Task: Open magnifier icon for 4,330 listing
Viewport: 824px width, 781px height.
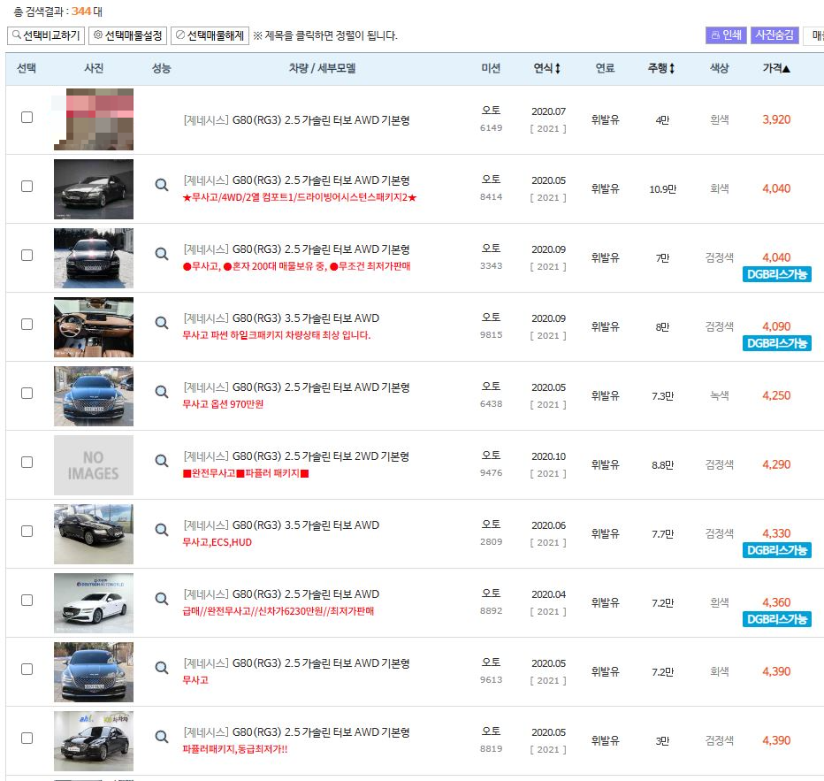Action: coord(161,530)
